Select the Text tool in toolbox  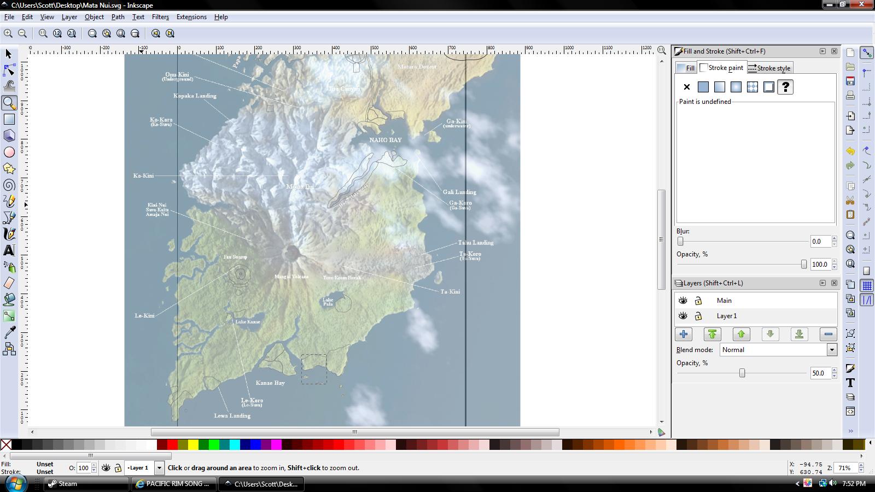point(9,250)
